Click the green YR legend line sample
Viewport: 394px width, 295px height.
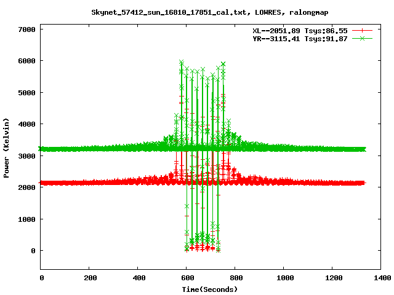pyautogui.click(x=362, y=38)
